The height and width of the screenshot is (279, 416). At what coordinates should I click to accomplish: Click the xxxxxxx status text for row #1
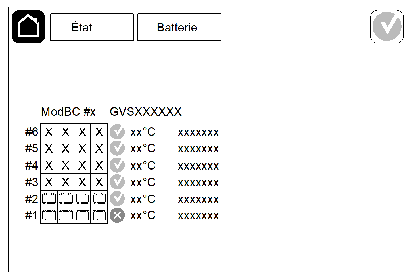tap(198, 216)
